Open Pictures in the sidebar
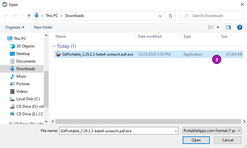The height and width of the screenshot is (148, 247). click(x=23, y=84)
